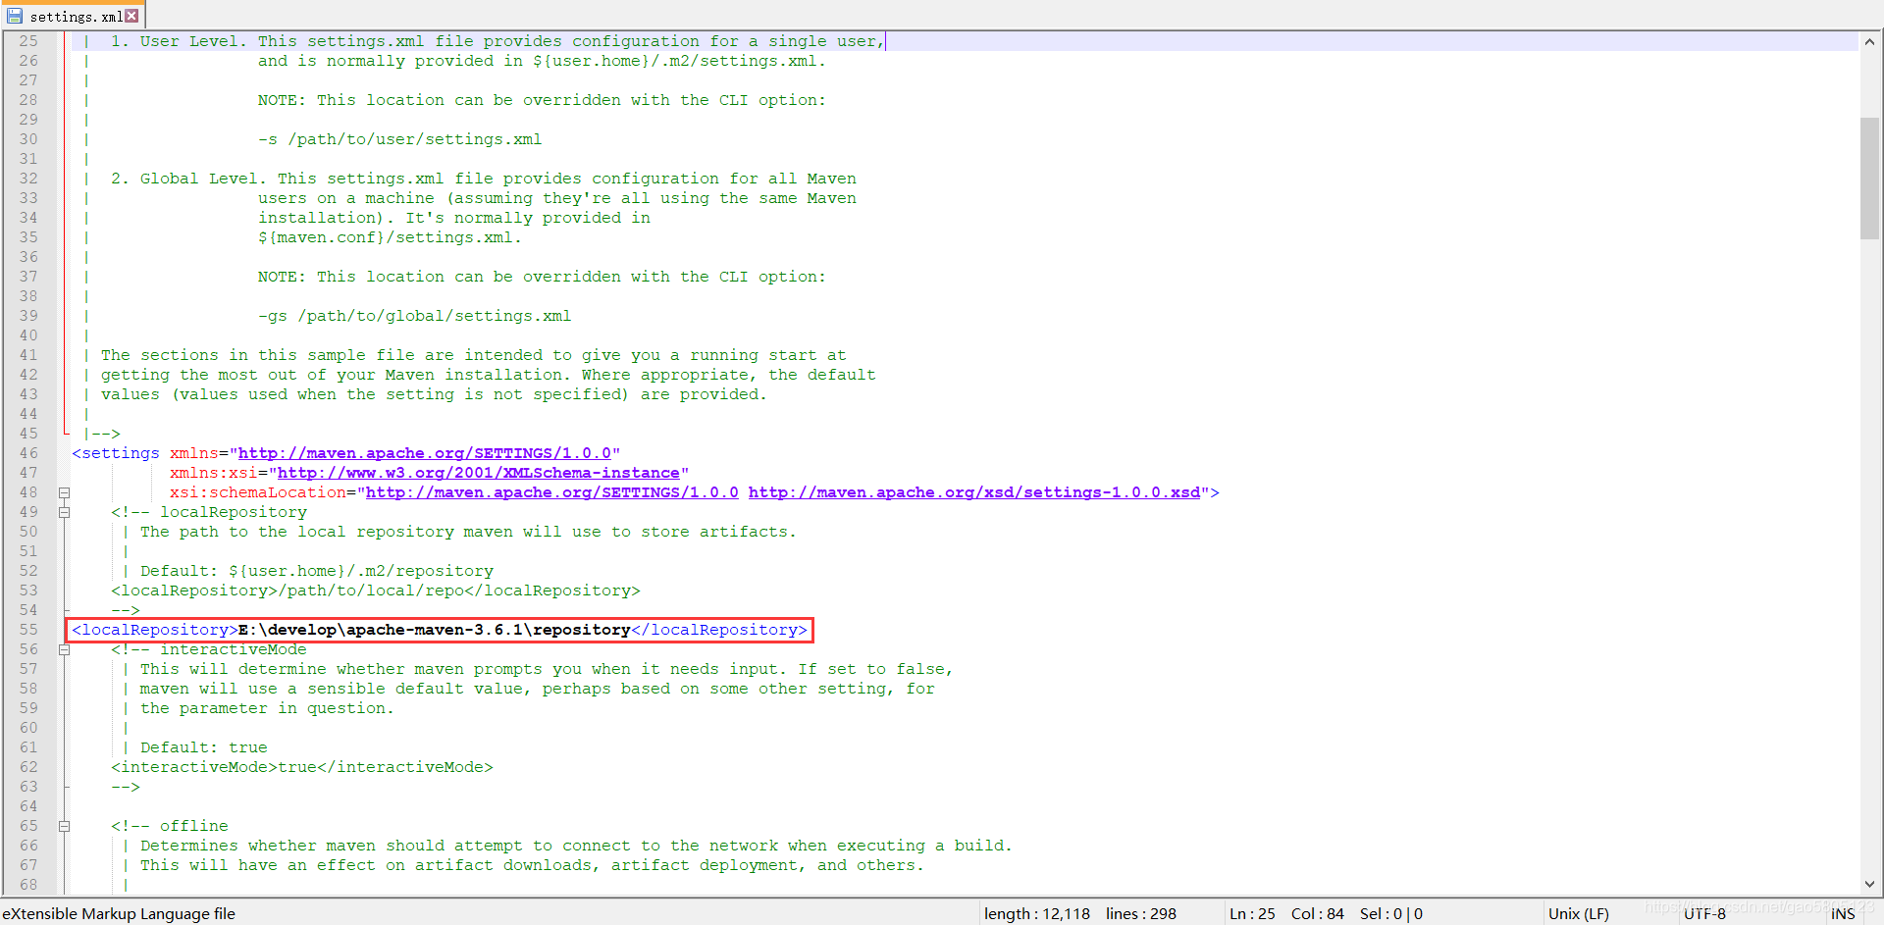1884x925 pixels.
Task: Click 'eXtensible Markup Language file' in status bar
Action: click(119, 913)
